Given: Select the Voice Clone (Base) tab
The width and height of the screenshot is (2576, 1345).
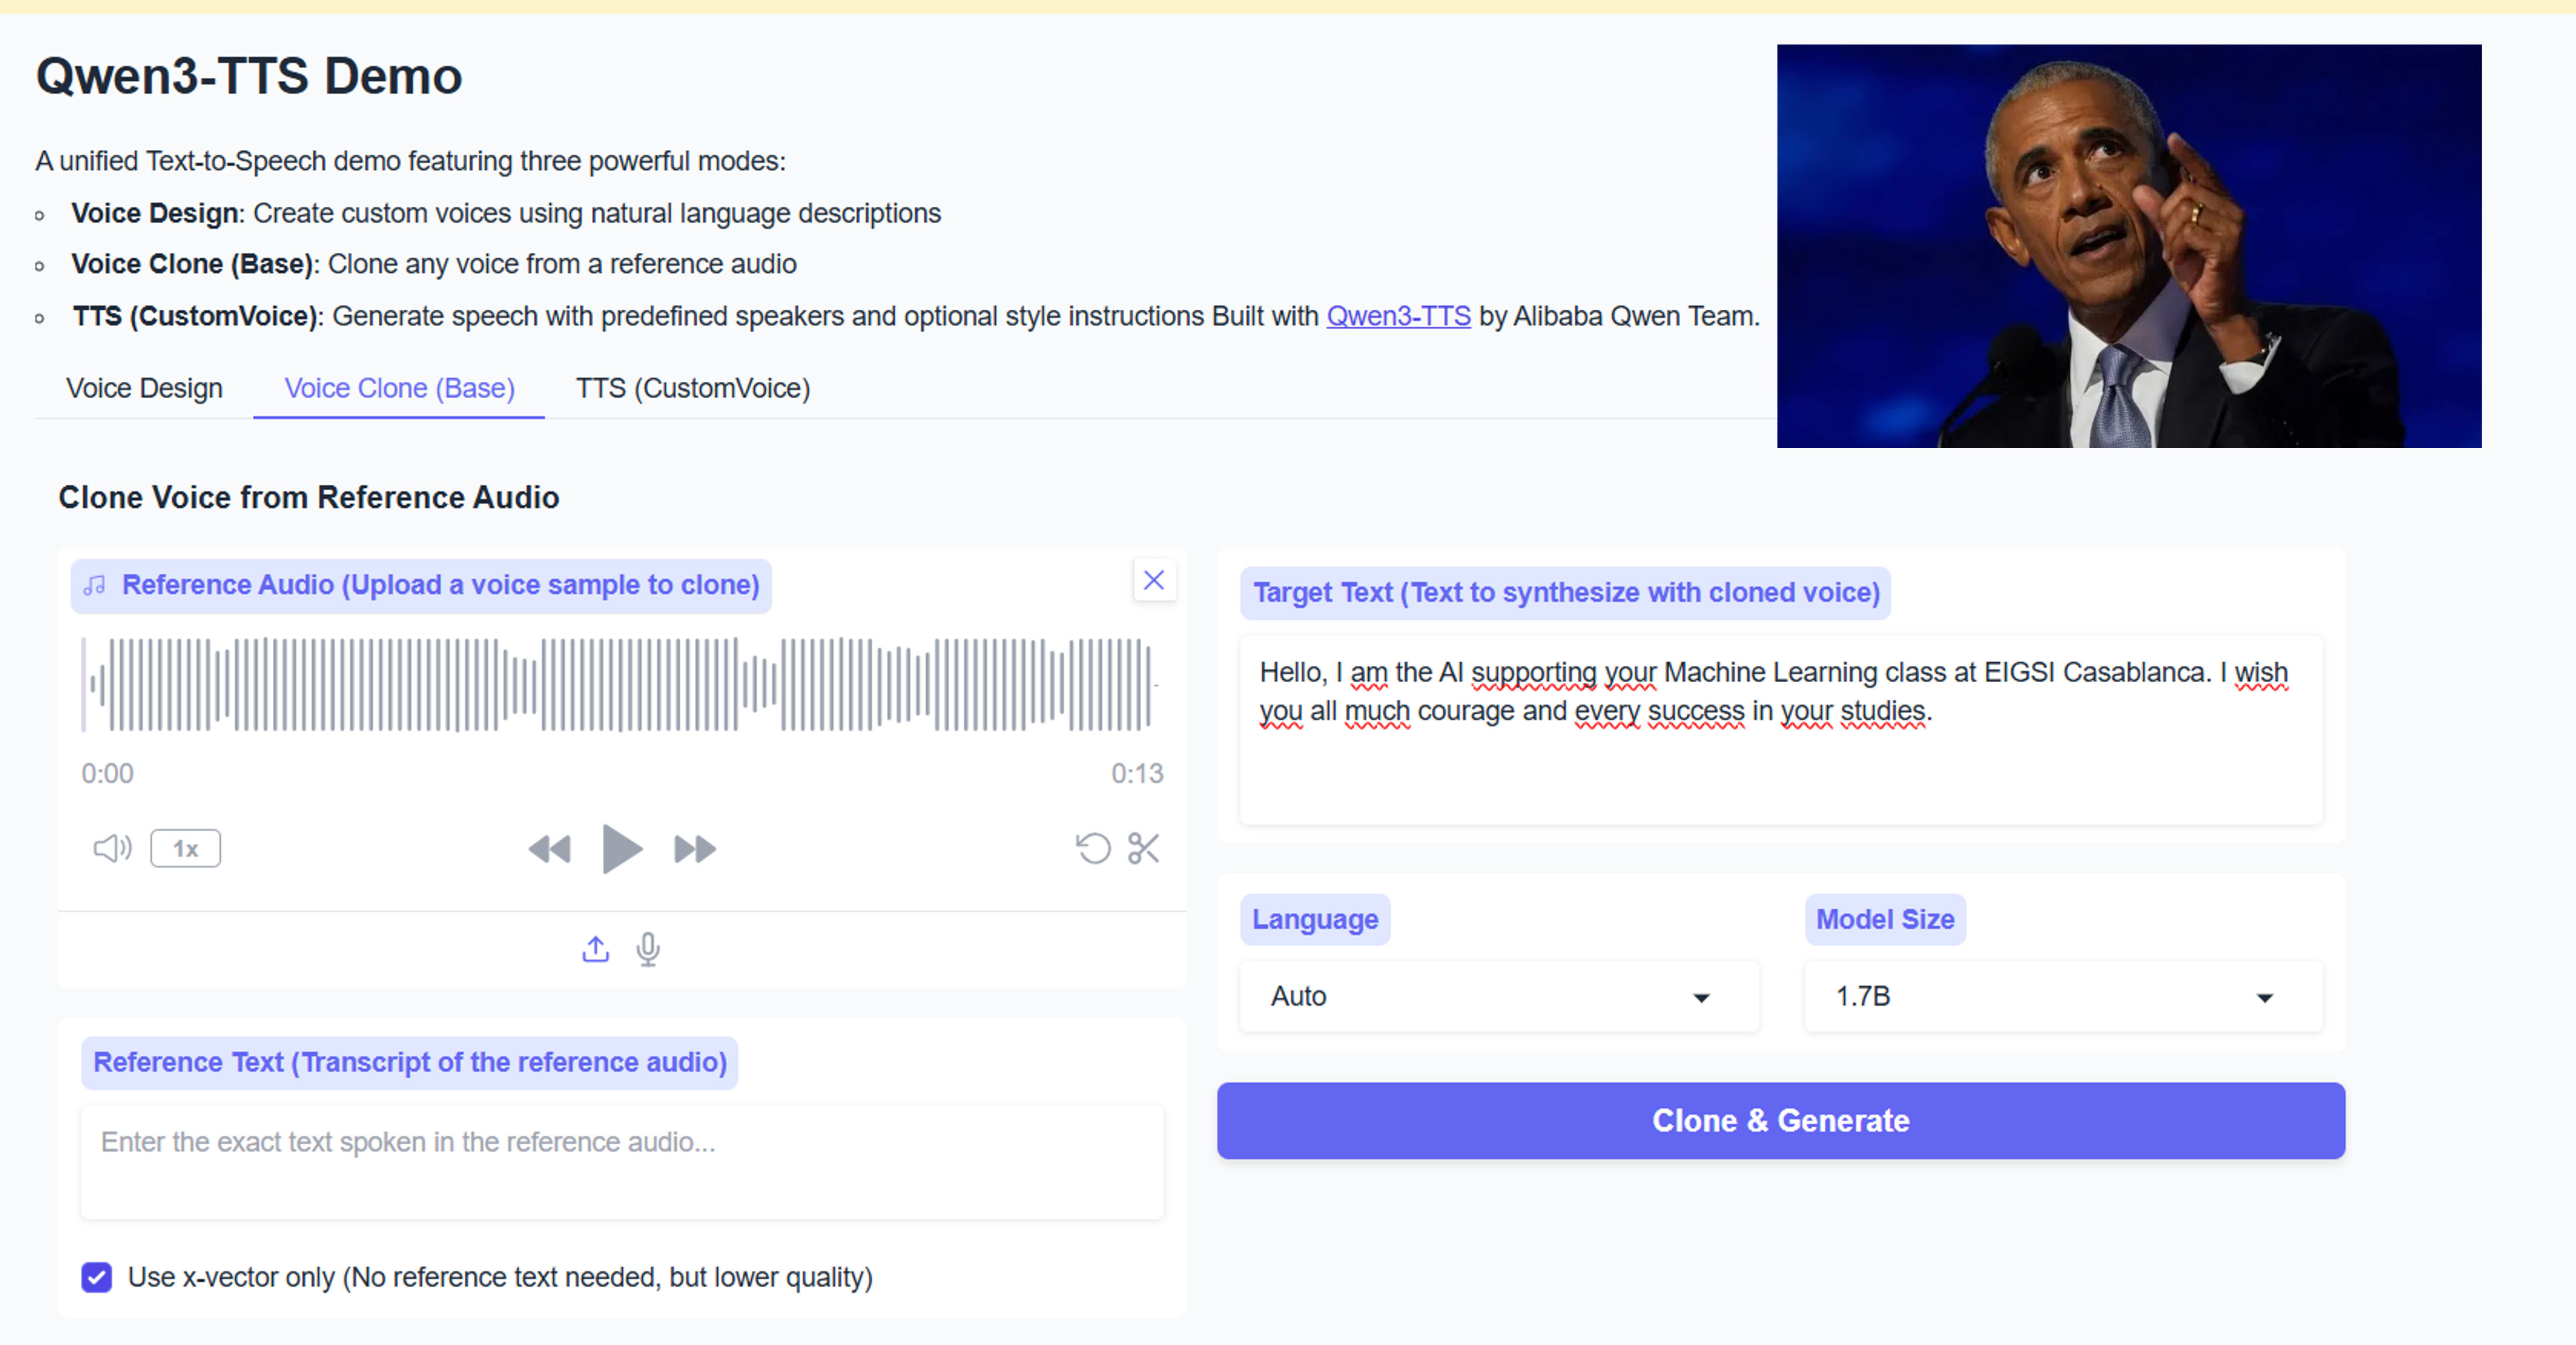Looking at the screenshot, I should click(399, 388).
